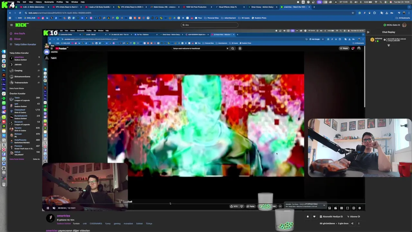The width and height of the screenshot is (412, 232).
Task: Open 'Personal Sites' bookmark folder
Action: [211, 18]
